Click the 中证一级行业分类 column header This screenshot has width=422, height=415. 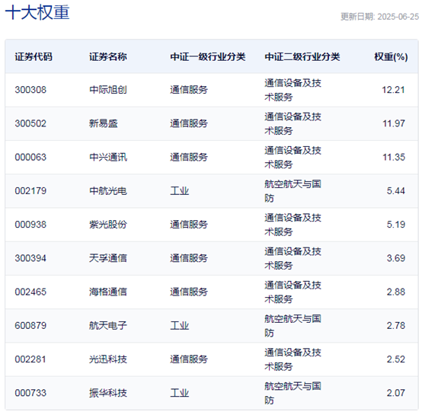207,57
